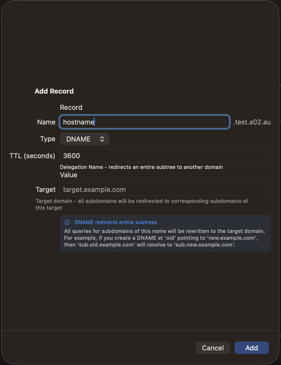This screenshot has width=281, height=365.
Task: Select the 'Add Record' dialog title
Action: point(54,91)
